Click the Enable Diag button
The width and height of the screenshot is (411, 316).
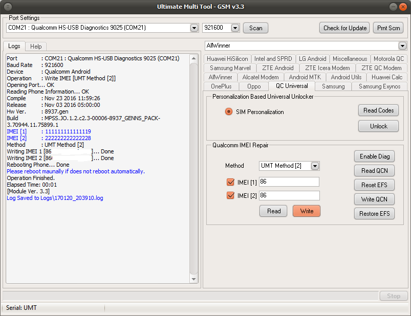[x=374, y=156]
